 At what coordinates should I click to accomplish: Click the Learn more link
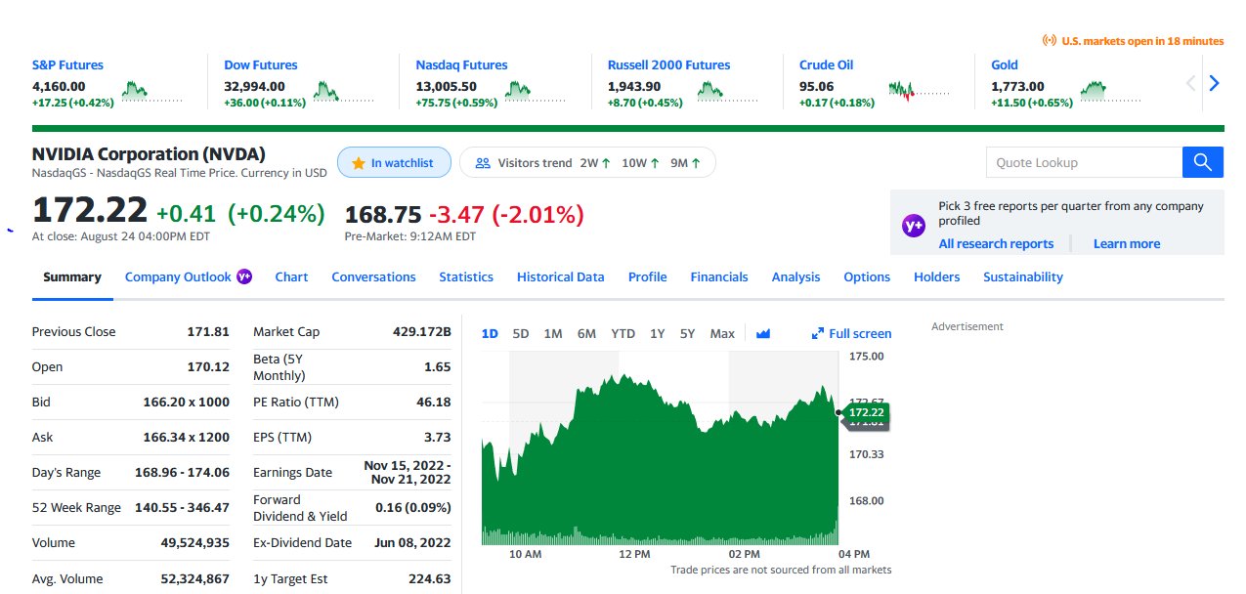1127,244
